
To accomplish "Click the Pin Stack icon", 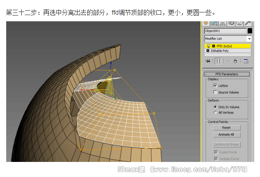I will 208,61.
